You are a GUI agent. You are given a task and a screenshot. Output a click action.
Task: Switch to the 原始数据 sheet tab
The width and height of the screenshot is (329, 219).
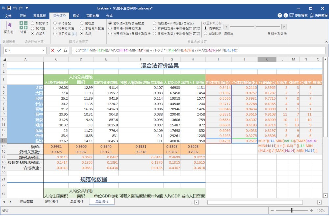(x=27, y=201)
